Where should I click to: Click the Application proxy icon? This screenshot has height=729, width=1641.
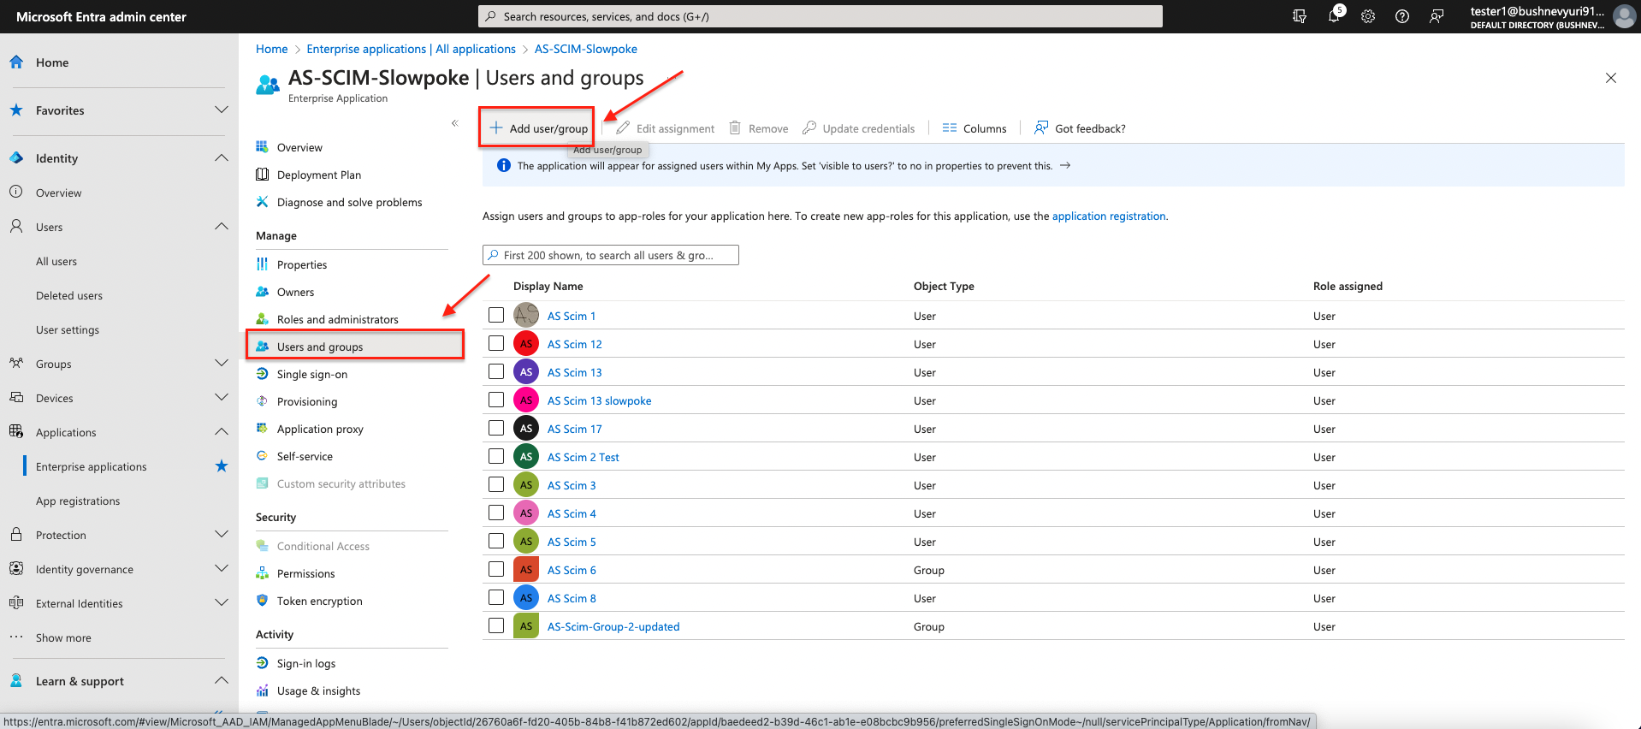coord(263,428)
